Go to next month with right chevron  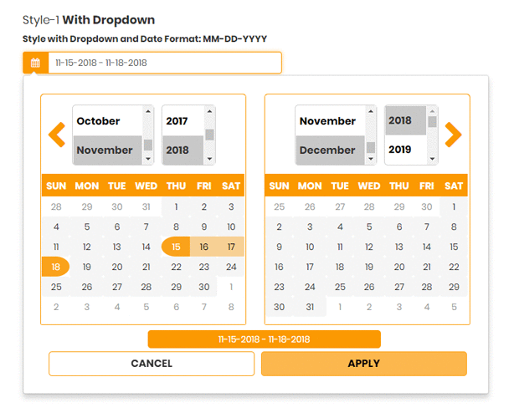tap(453, 134)
